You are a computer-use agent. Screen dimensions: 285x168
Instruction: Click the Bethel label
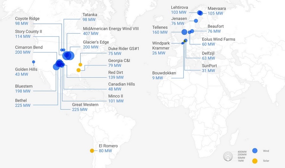(21, 100)
